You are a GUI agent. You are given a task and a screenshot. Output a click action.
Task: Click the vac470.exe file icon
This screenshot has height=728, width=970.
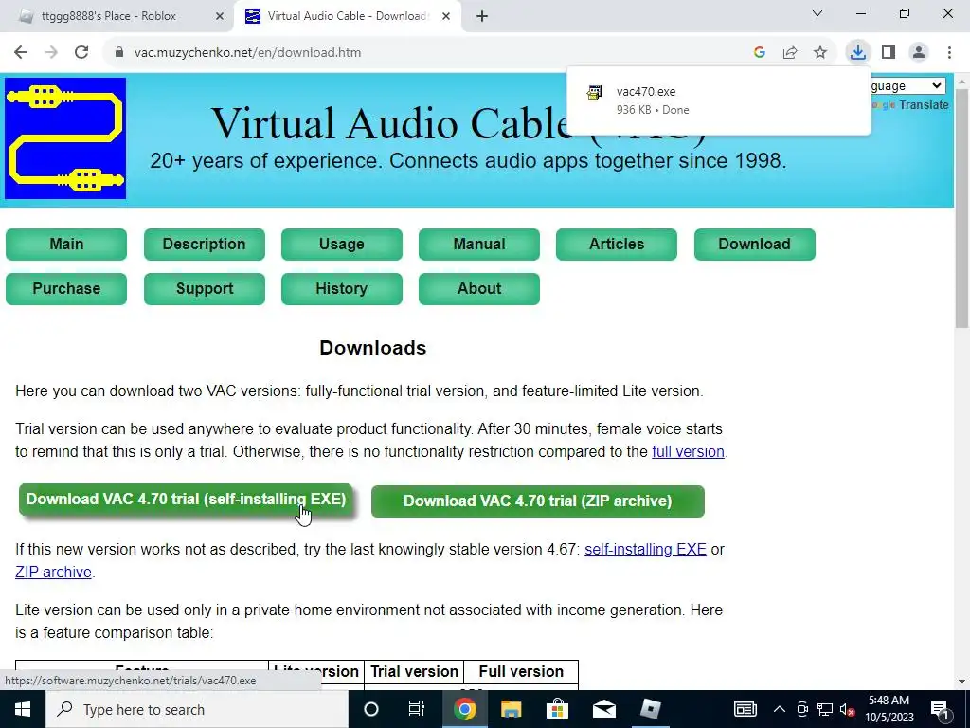(x=594, y=93)
